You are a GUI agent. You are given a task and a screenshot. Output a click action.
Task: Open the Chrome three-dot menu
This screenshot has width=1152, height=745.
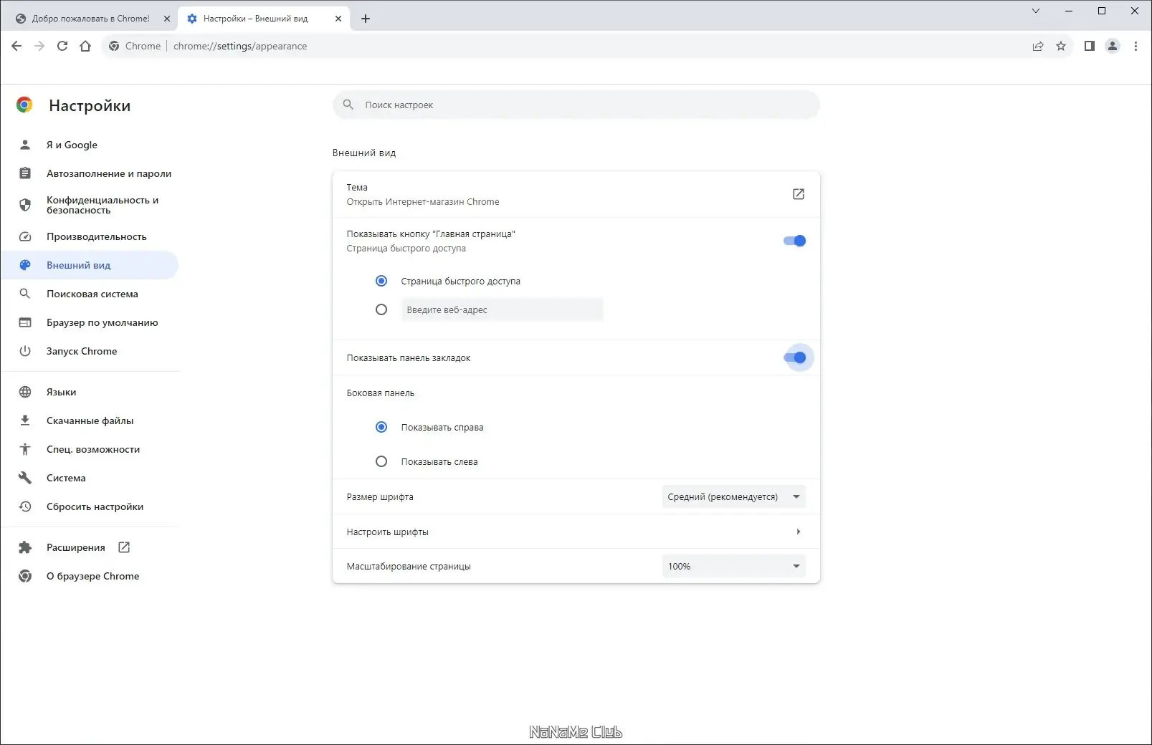[1136, 46]
